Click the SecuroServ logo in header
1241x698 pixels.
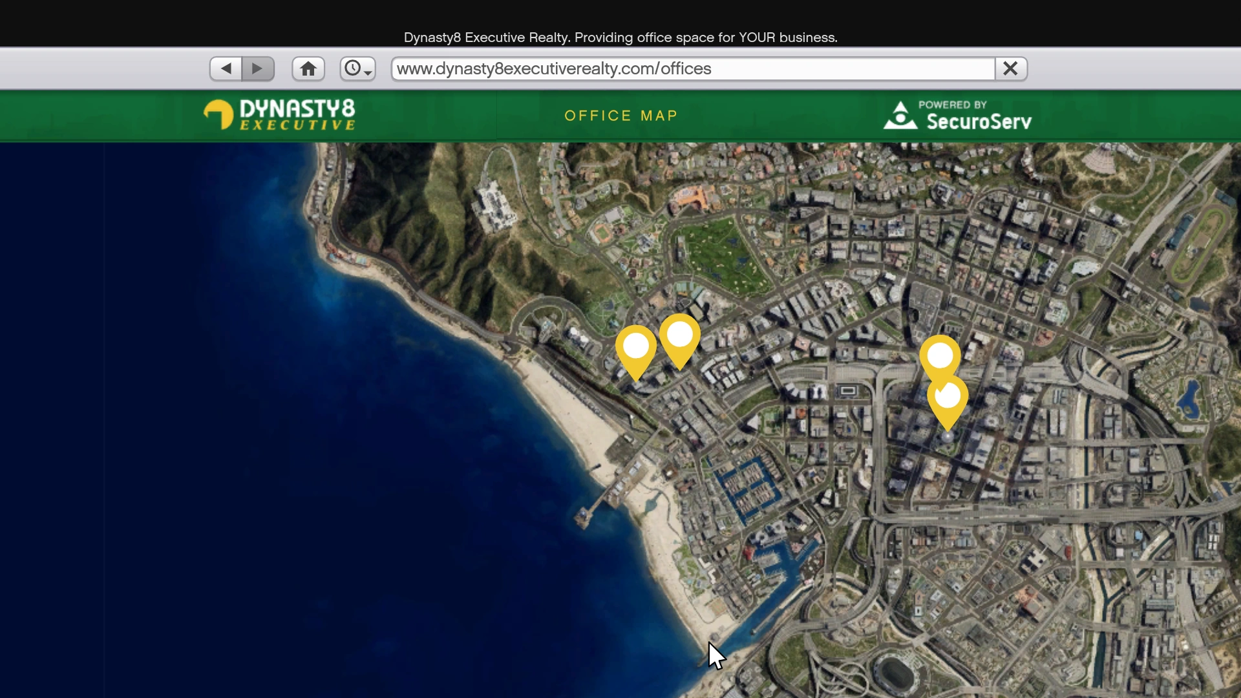coord(957,115)
